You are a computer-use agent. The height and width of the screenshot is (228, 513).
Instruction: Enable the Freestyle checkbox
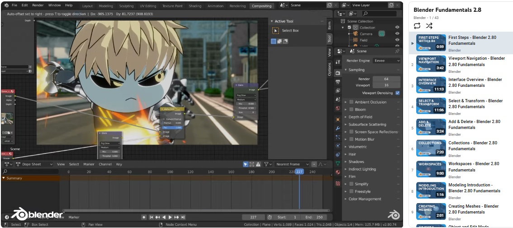[x=351, y=191]
